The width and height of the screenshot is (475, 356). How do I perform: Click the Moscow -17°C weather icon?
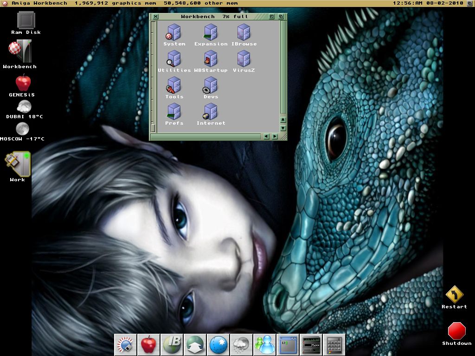click(x=22, y=129)
